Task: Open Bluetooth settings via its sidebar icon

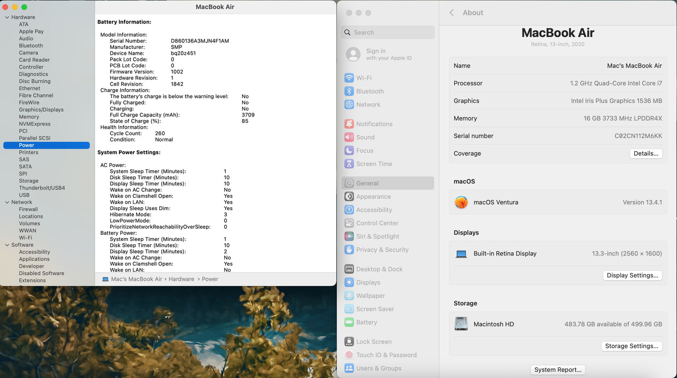Action: tap(349, 91)
